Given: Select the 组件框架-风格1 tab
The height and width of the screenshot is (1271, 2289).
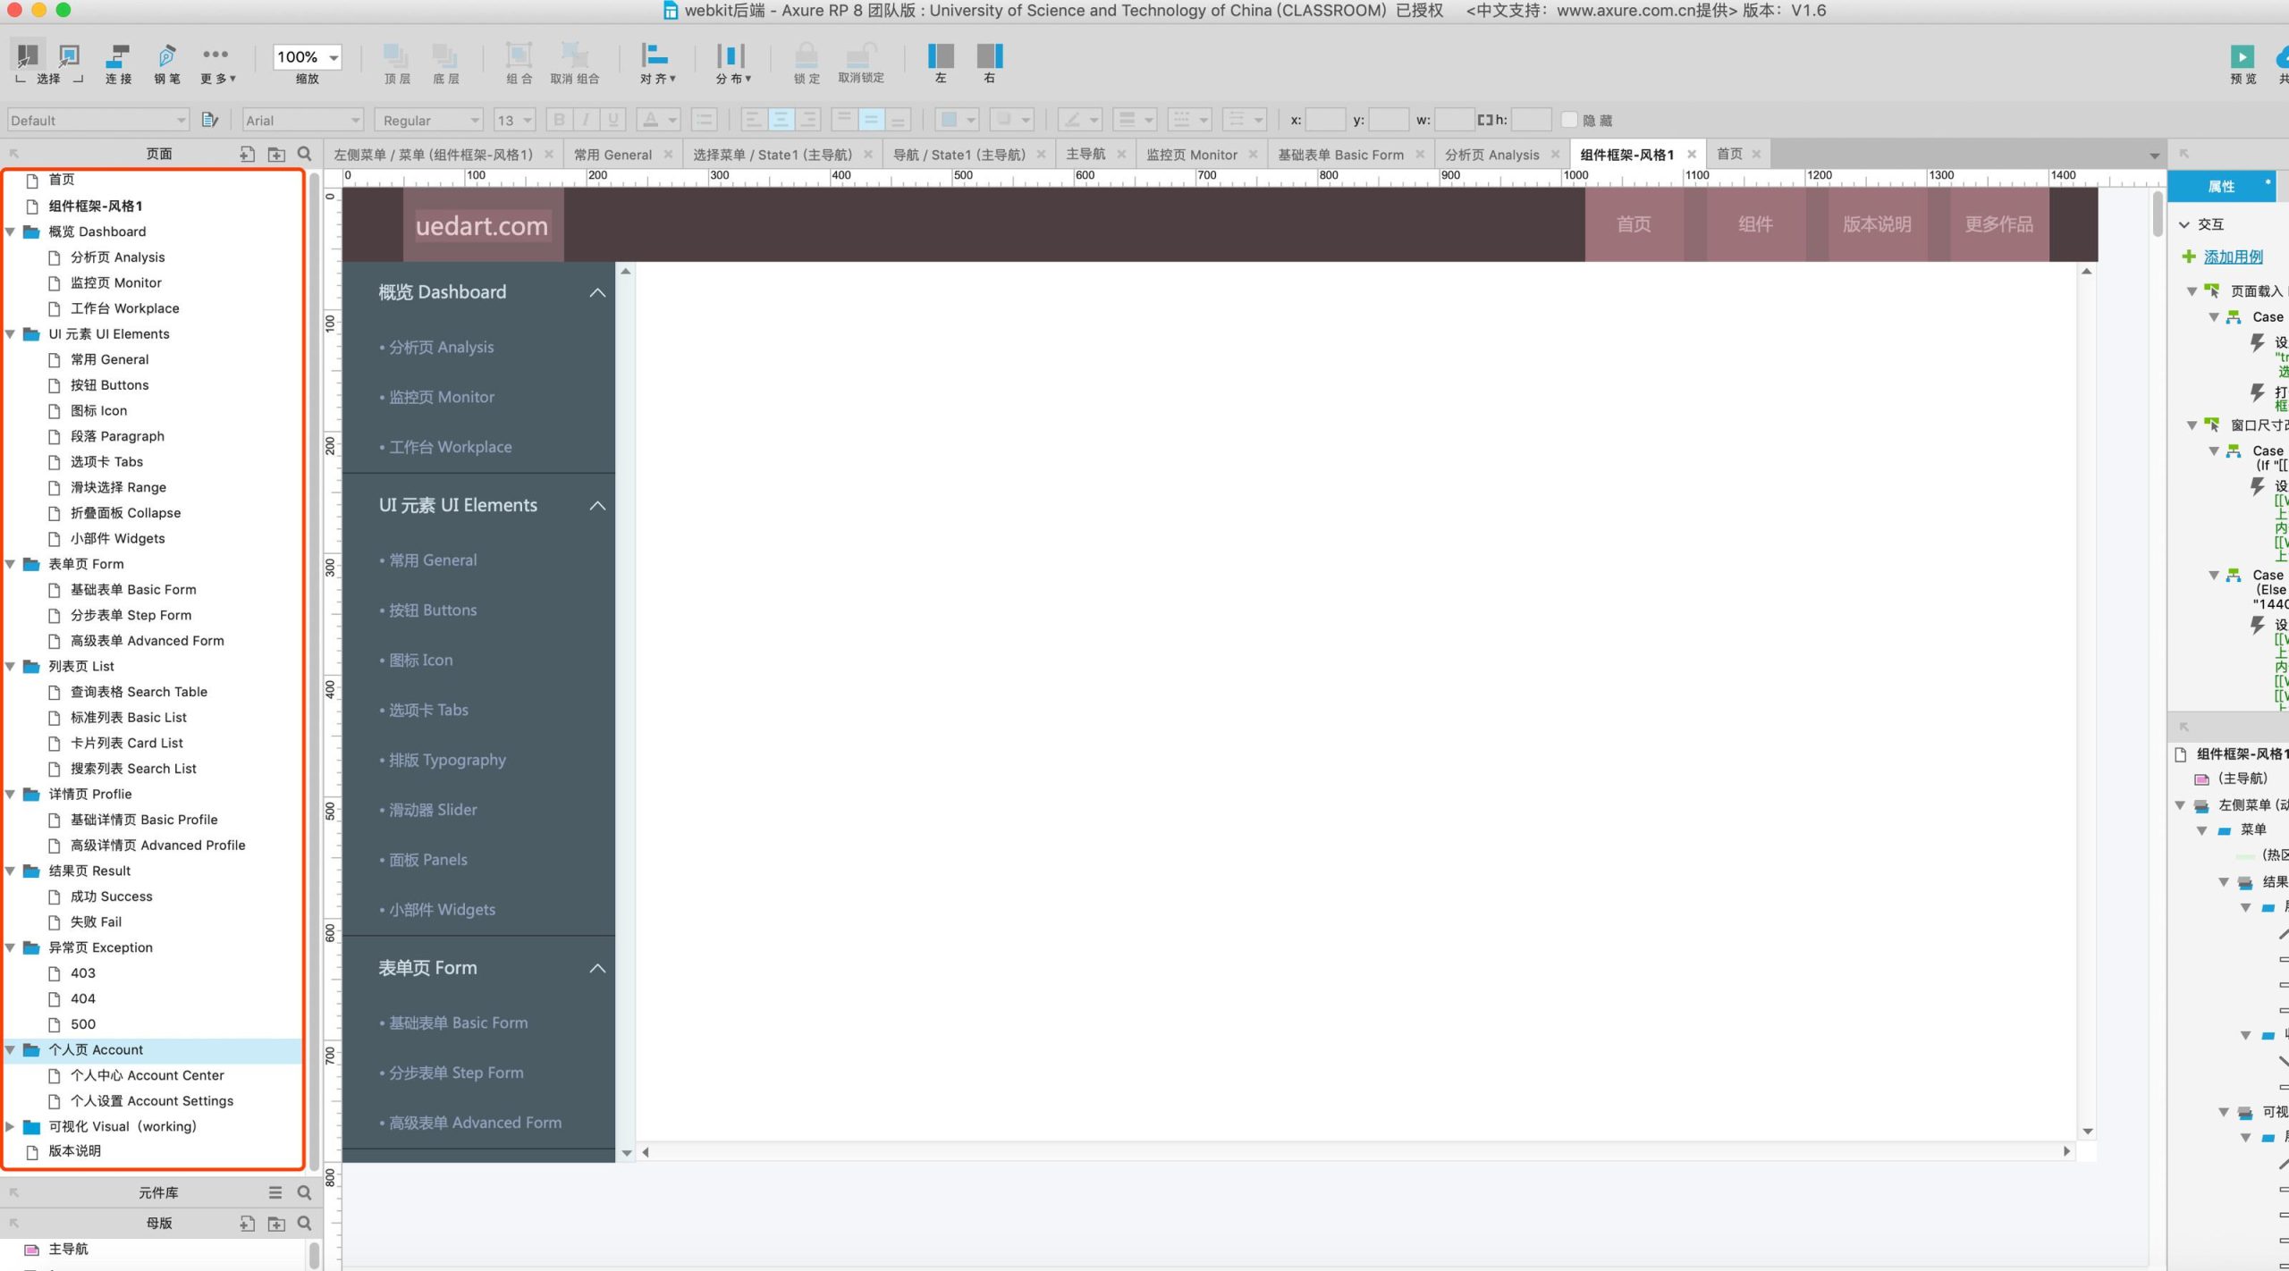Looking at the screenshot, I should pyautogui.click(x=1628, y=152).
